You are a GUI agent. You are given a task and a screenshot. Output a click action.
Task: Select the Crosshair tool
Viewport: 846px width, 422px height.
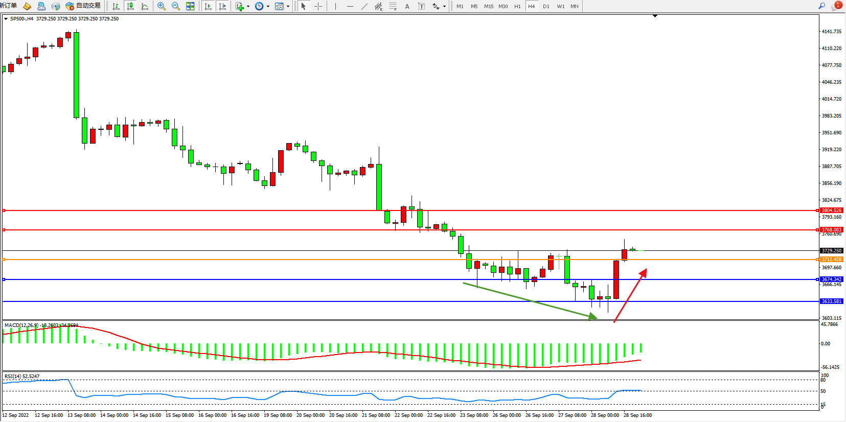tap(318, 6)
